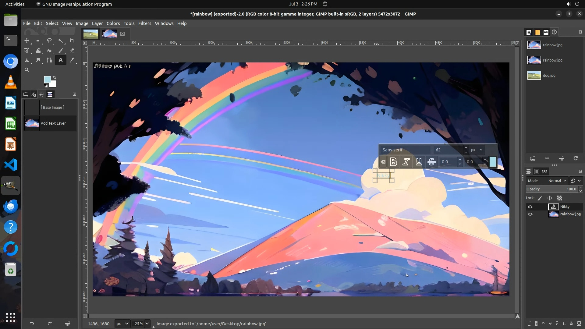Select the Zoom magnifier tool

coord(27,70)
